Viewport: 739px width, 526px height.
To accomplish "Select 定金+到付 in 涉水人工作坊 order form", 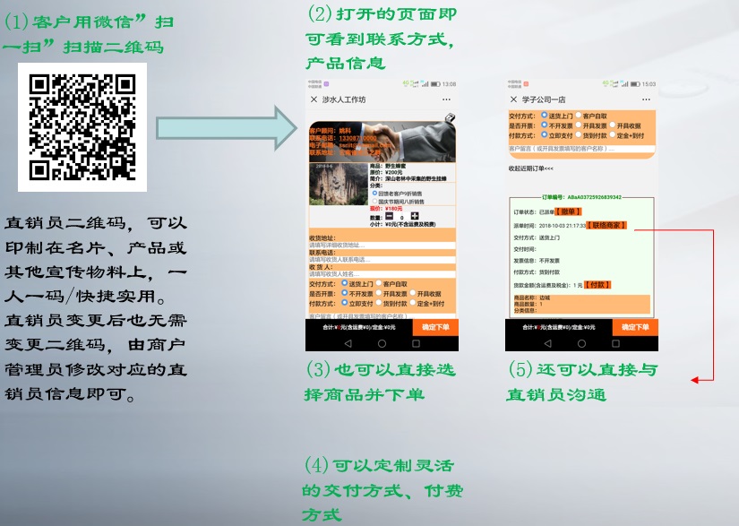I will pos(412,303).
